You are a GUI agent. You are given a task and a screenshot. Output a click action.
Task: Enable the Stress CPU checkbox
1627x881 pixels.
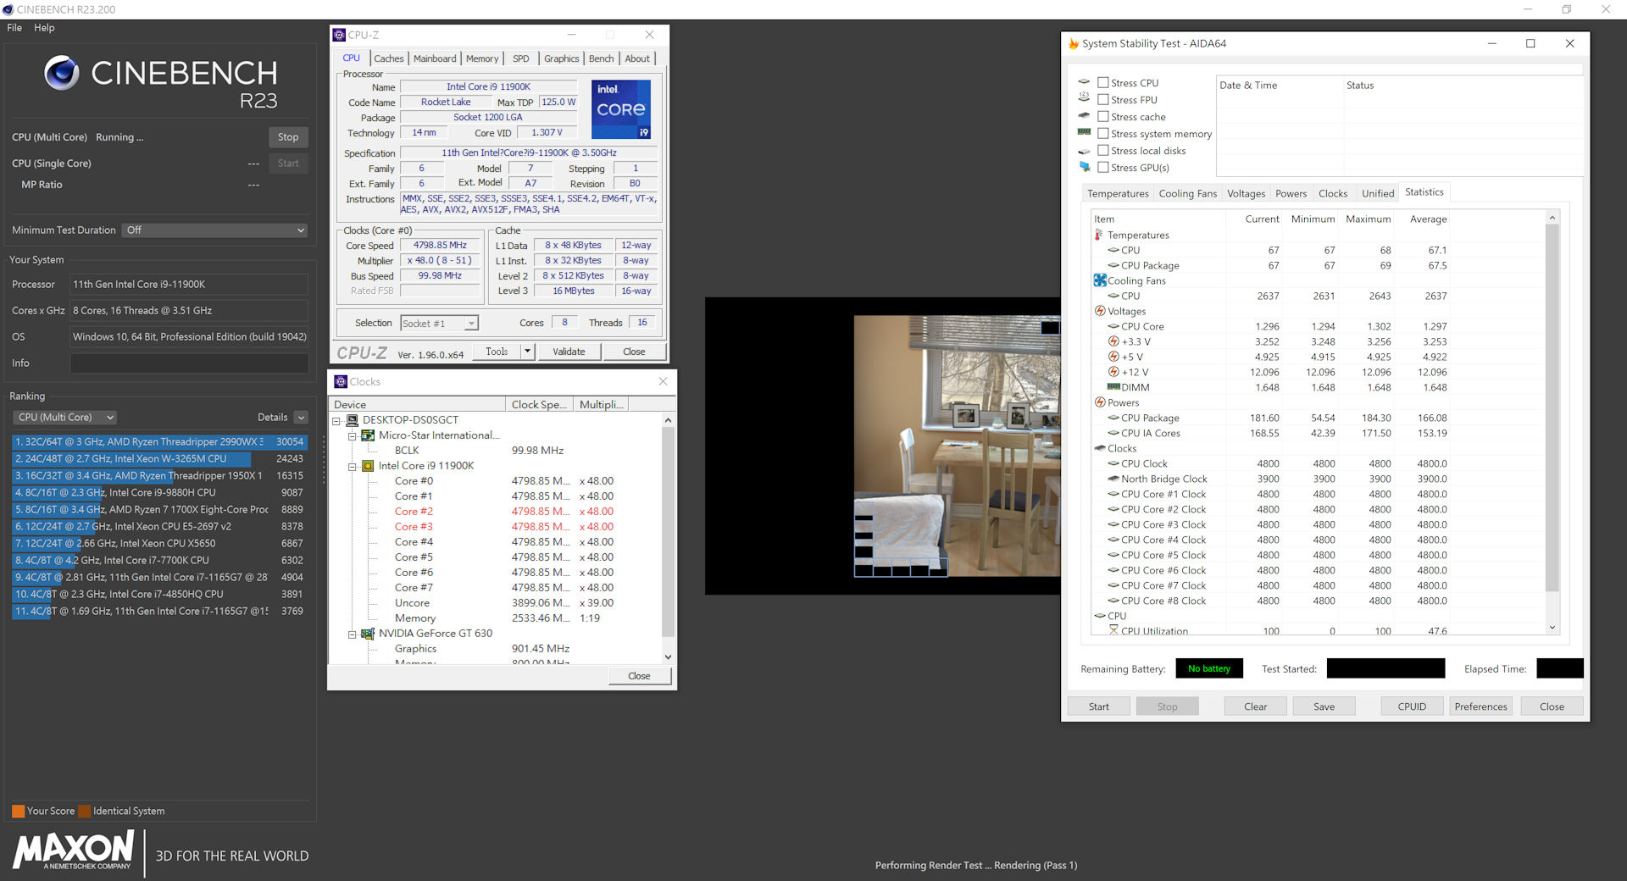1103,82
